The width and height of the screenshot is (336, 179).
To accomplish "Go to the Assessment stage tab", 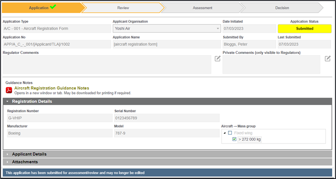I will pos(202,8).
